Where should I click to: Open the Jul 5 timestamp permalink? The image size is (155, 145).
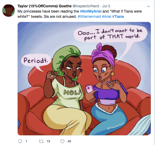[x=106, y=6]
